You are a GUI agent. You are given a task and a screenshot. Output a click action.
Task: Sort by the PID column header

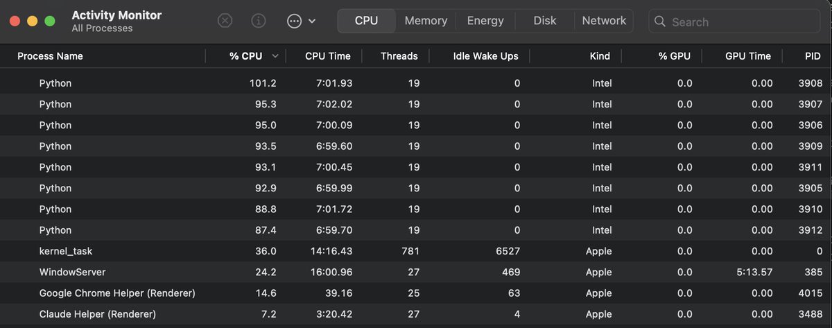point(814,56)
